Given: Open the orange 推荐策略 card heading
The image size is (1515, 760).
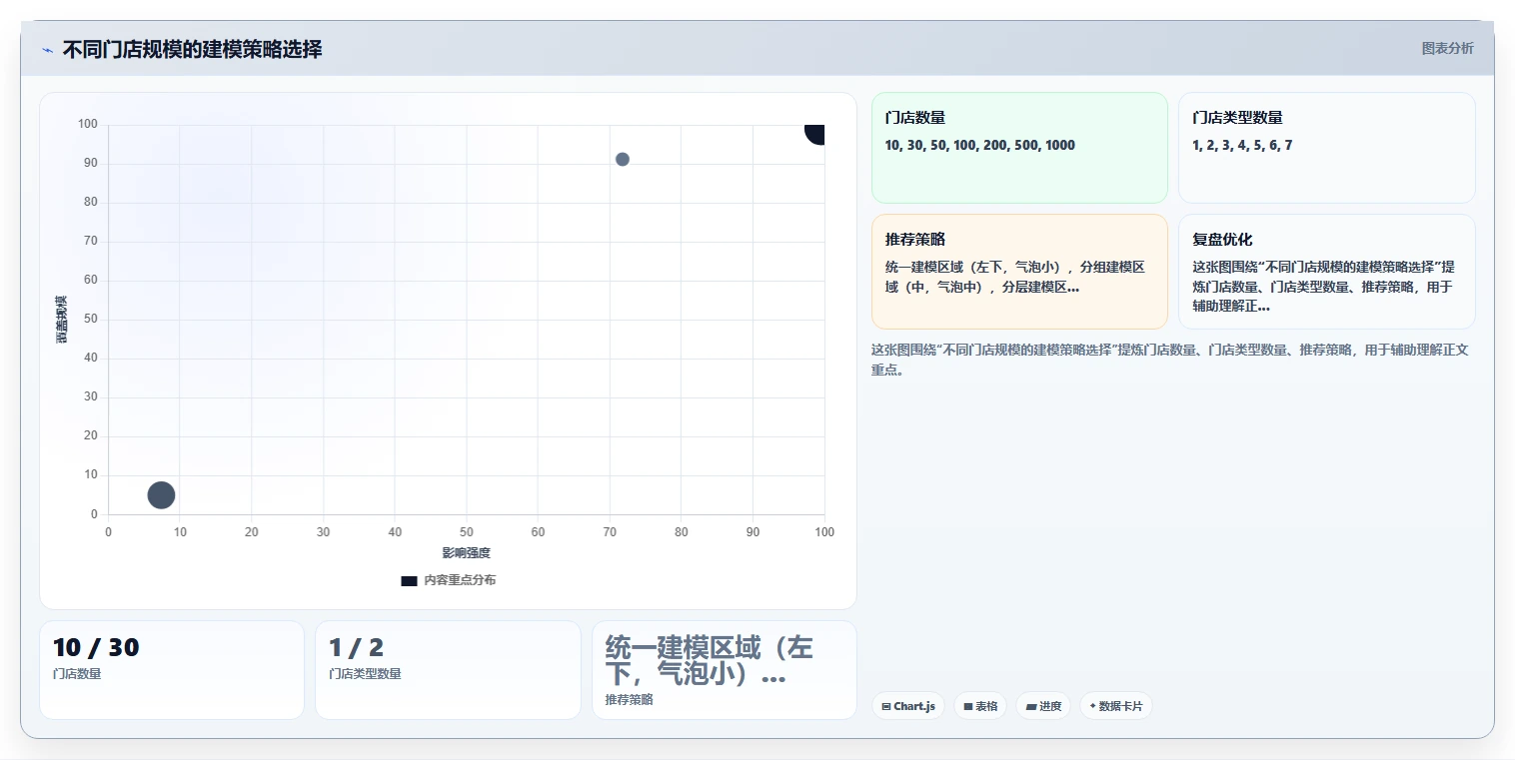Looking at the screenshot, I should point(915,240).
